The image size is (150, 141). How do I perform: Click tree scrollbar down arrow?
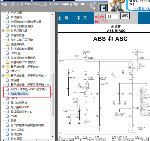click(53, 136)
